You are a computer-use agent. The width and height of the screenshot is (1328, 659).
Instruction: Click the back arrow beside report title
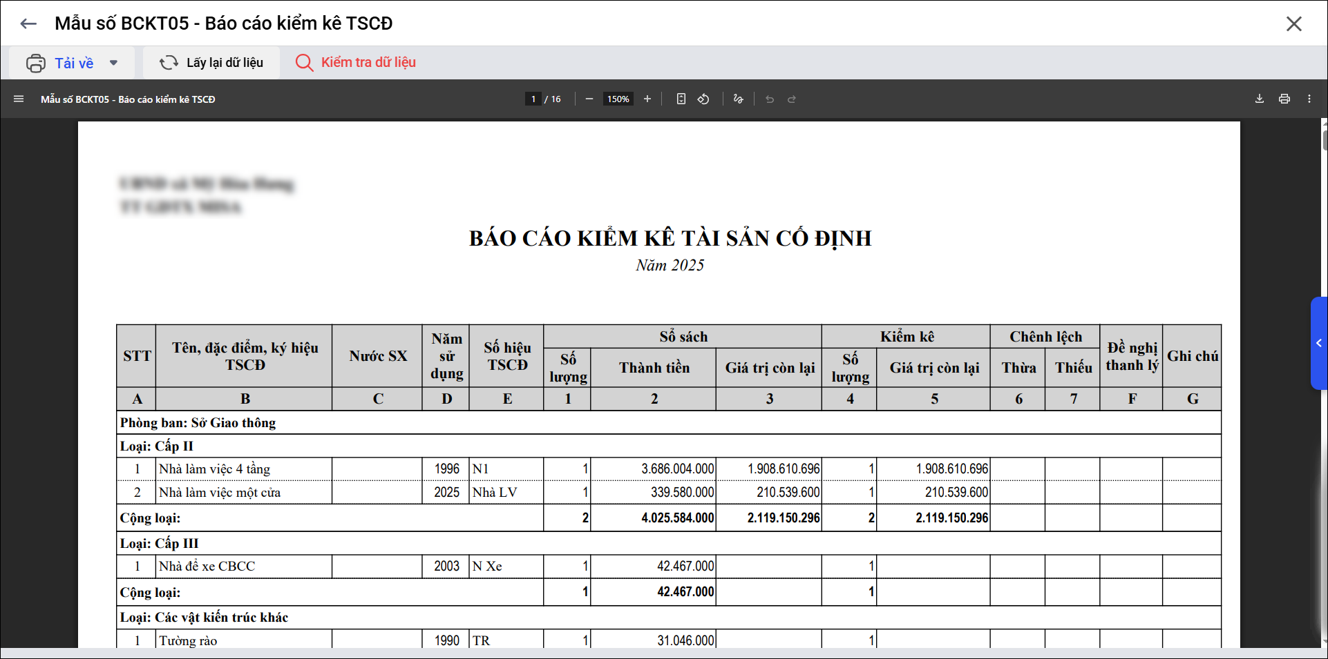28,23
